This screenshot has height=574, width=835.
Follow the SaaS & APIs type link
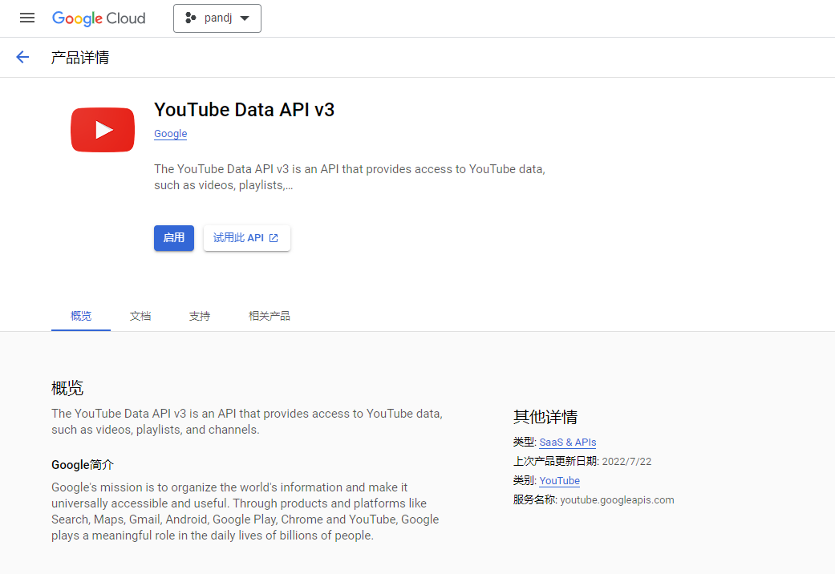coord(567,443)
